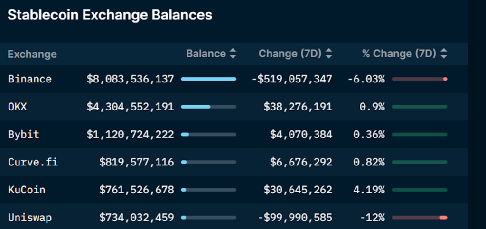Viewport: 486px width, 229px height.
Task: Click Binance red percent change bar
Action: [x=420, y=79]
